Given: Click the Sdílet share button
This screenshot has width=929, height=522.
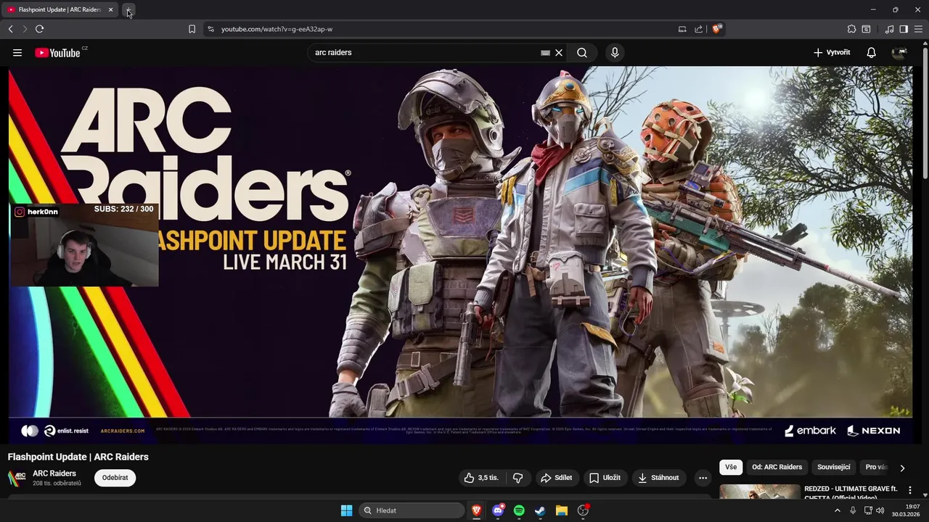Looking at the screenshot, I should 557,478.
